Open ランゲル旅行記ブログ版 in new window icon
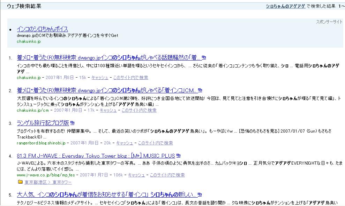This screenshot has height=206, width=345. tap(73, 123)
